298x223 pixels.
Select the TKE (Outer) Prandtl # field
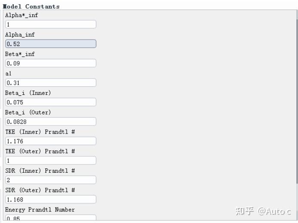tap(50, 160)
